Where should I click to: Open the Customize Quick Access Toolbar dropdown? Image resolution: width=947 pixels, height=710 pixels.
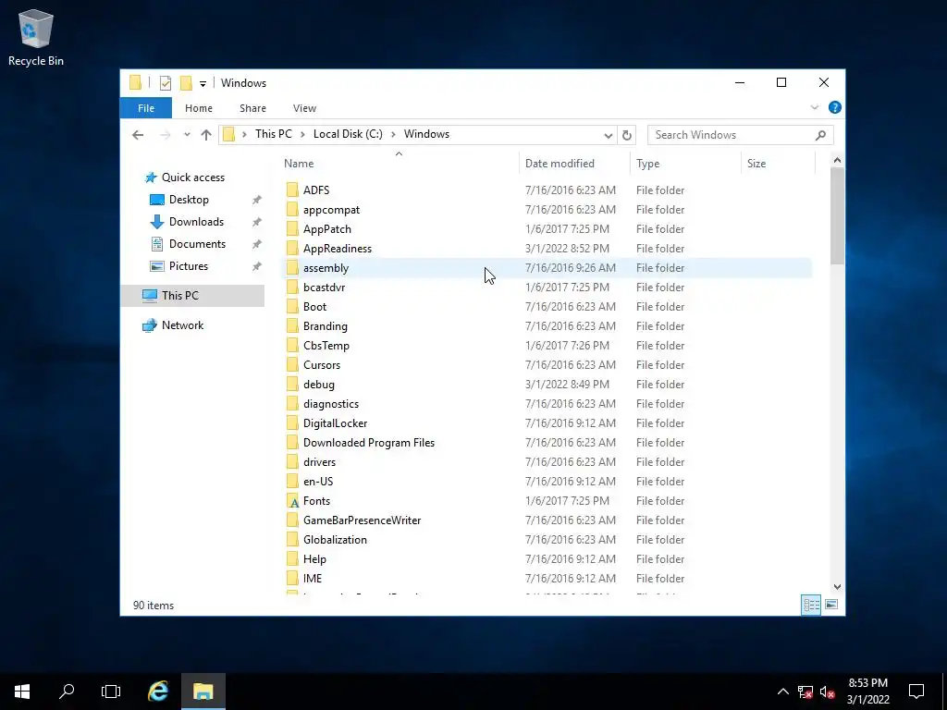203,84
